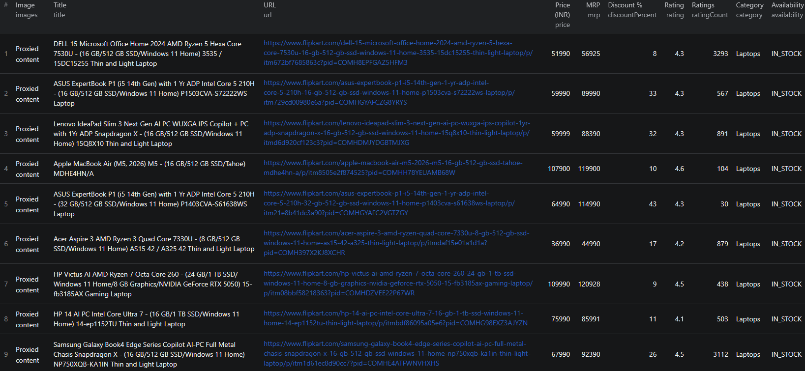805x371 pixels.
Task: Click the Availability column header
Action: (x=787, y=10)
